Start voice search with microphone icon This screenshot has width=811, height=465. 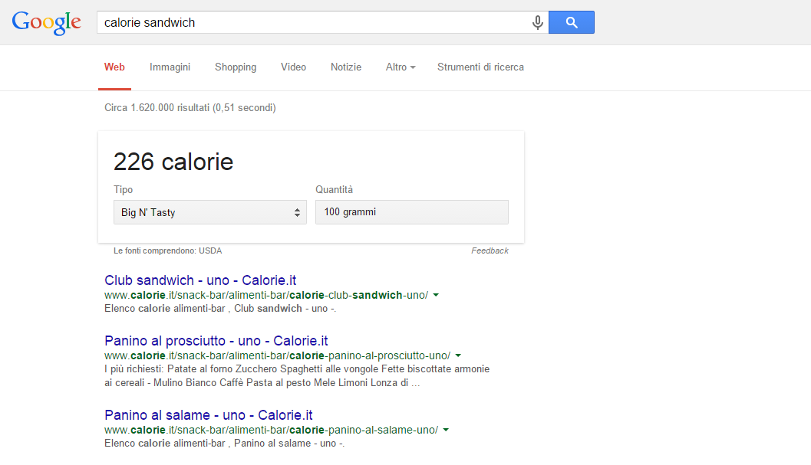[537, 22]
